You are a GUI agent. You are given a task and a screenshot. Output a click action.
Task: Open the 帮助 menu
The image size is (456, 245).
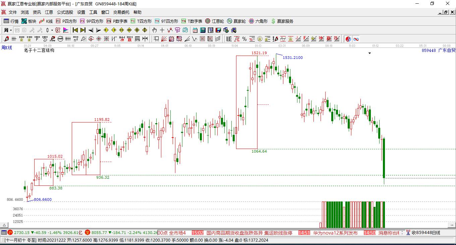pyautogui.click(x=137, y=12)
